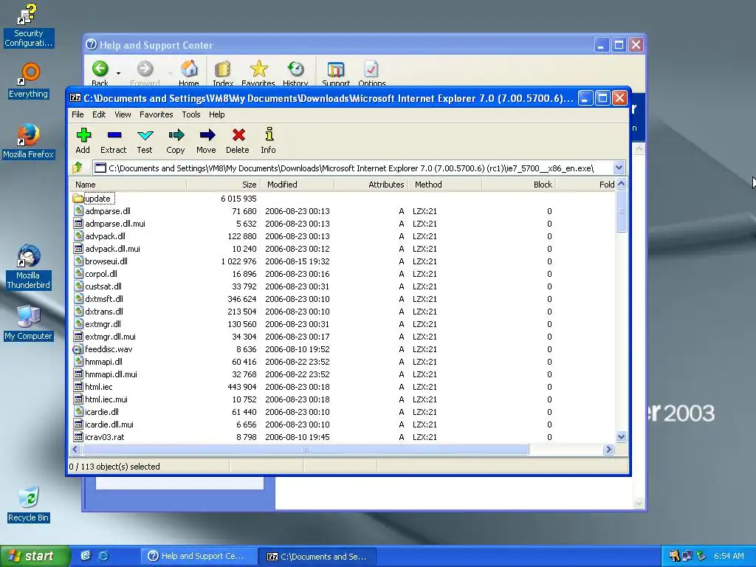Switch to Help and Support taskbar button
756x567 pixels.
[x=198, y=556]
